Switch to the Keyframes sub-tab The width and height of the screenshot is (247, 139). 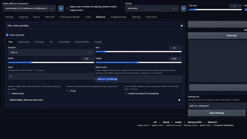pos(24,42)
